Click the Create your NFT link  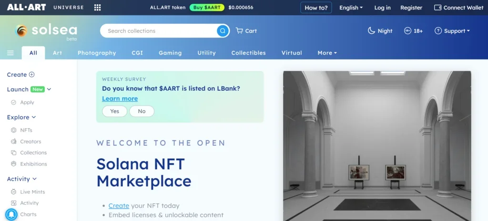tap(119, 205)
